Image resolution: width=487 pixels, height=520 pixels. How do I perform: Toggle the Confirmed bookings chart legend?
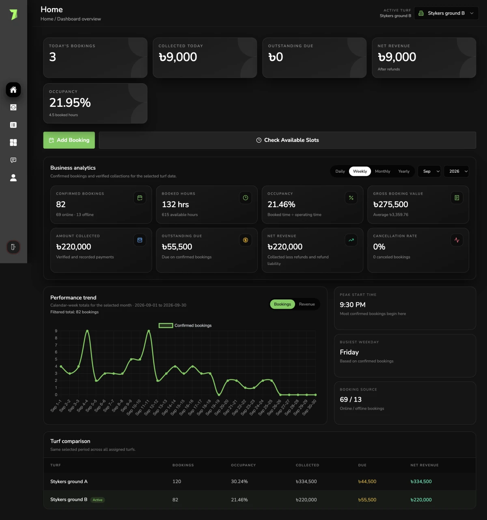(185, 325)
